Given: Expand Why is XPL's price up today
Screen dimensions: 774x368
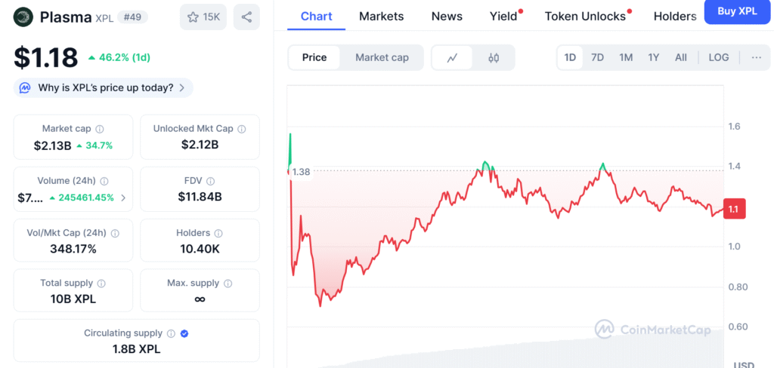Looking at the screenshot, I should [x=104, y=88].
